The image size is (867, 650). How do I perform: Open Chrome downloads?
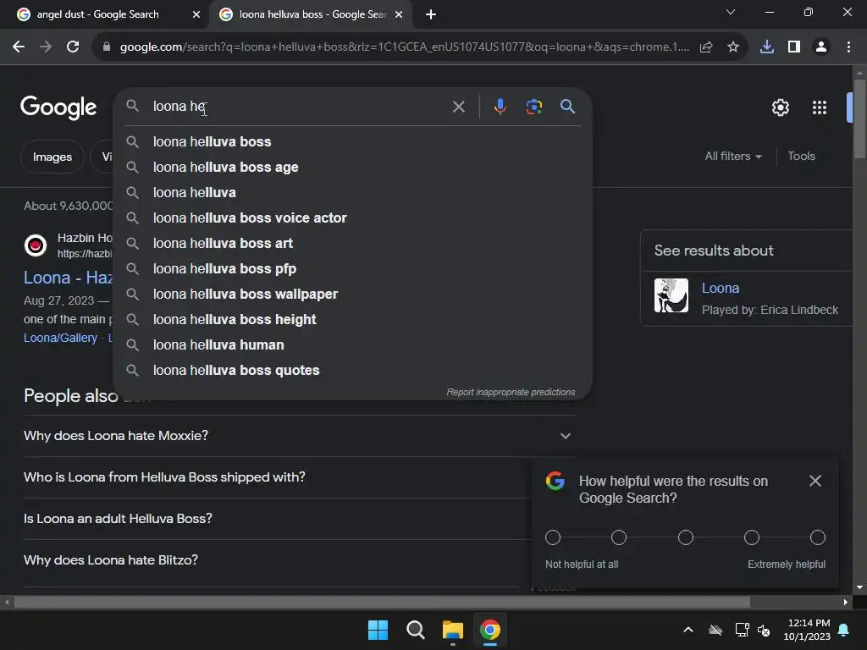(x=767, y=47)
